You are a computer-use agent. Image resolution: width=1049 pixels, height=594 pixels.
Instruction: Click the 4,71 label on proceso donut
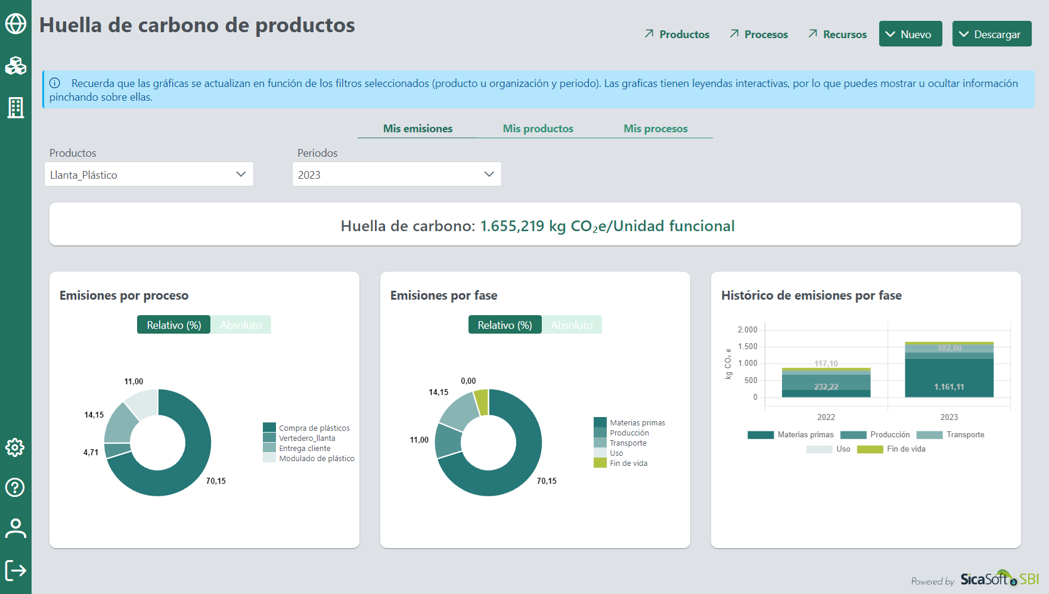pos(91,452)
